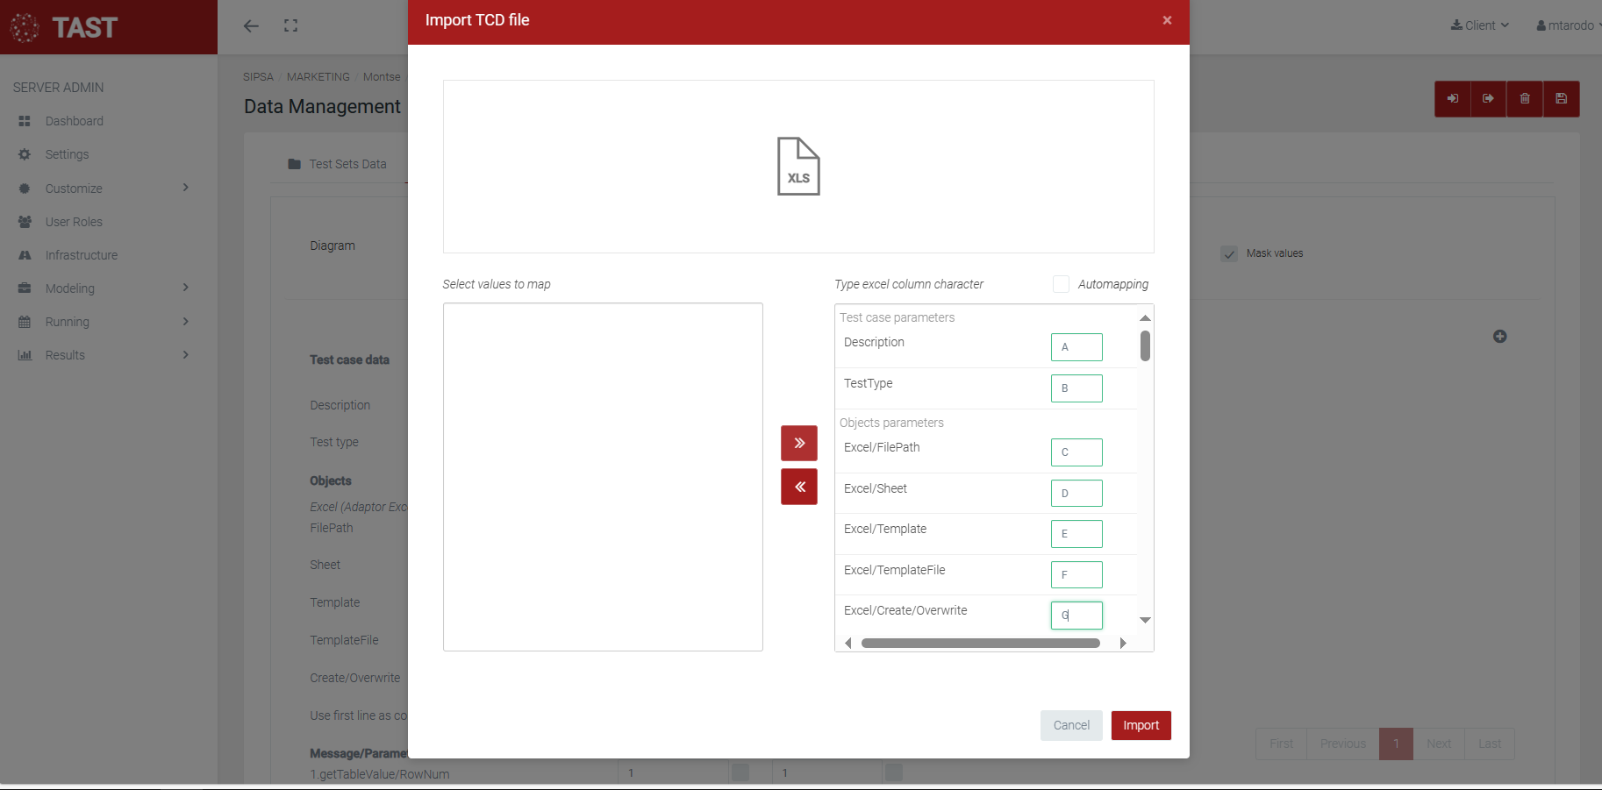
Task: Open the Client dropdown menu
Action: 1479,25
